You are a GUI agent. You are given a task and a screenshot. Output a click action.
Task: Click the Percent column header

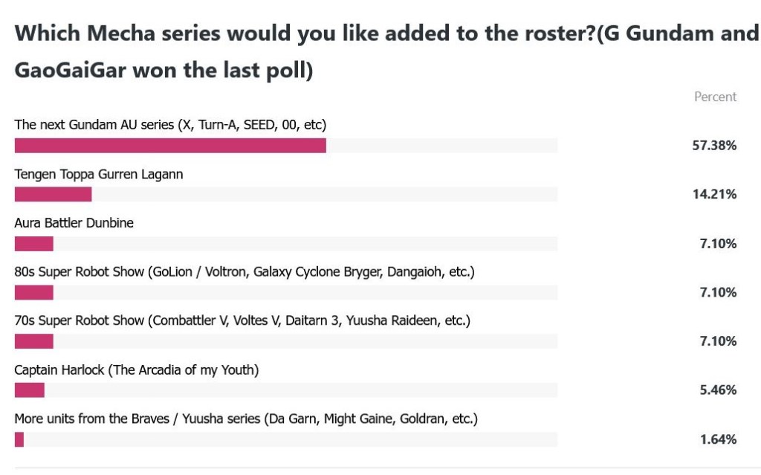715,97
